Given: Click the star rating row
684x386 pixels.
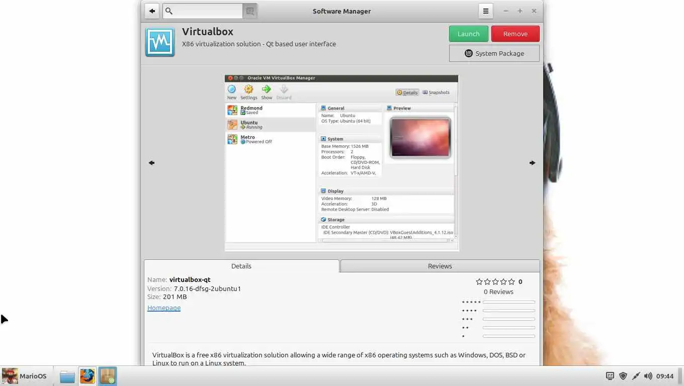Looking at the screenshot, I should pos(495,282).
